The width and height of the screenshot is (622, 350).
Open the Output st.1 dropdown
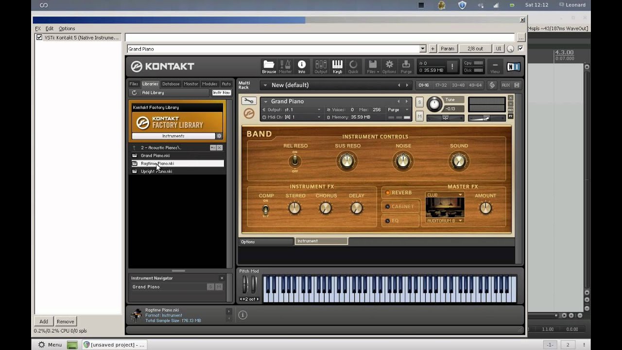292,110
